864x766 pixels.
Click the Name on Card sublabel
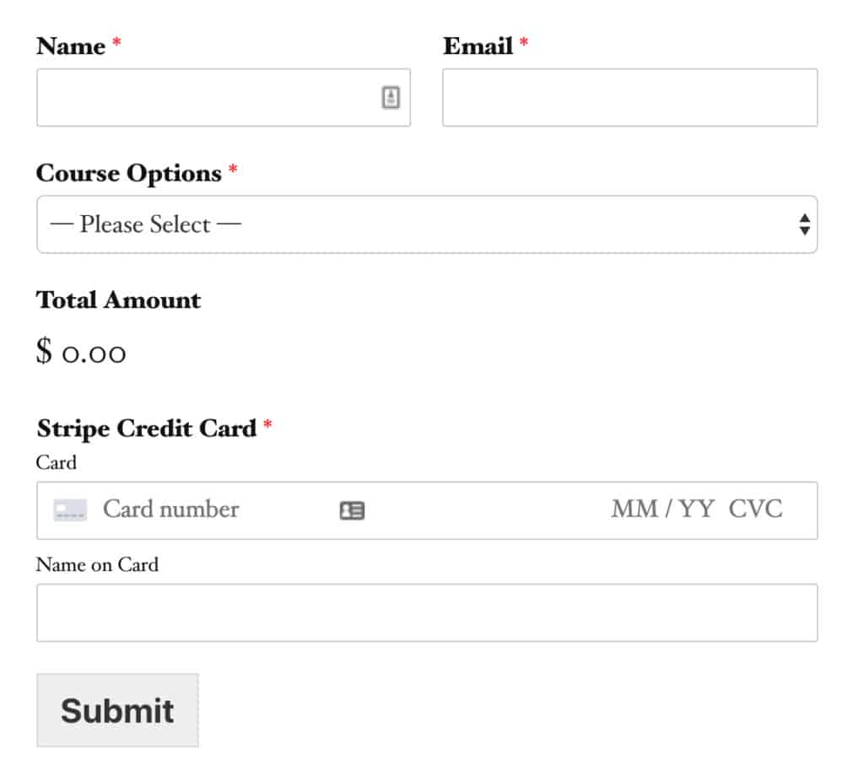tap(98, 565)
